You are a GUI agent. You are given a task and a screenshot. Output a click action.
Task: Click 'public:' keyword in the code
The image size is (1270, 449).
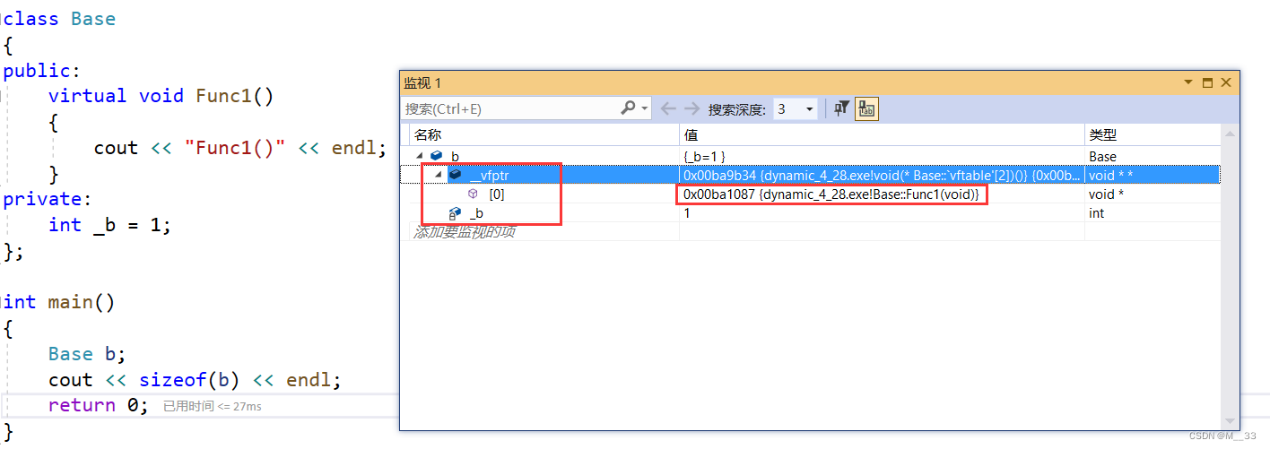click(x=42, y=71)
